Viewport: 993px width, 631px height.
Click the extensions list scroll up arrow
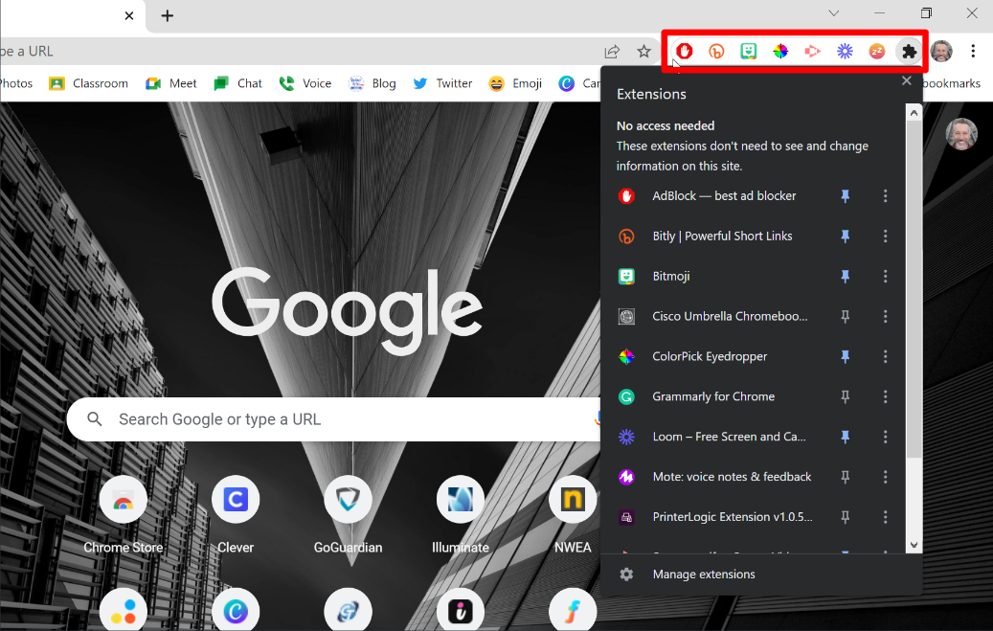[x=914, y=113]
